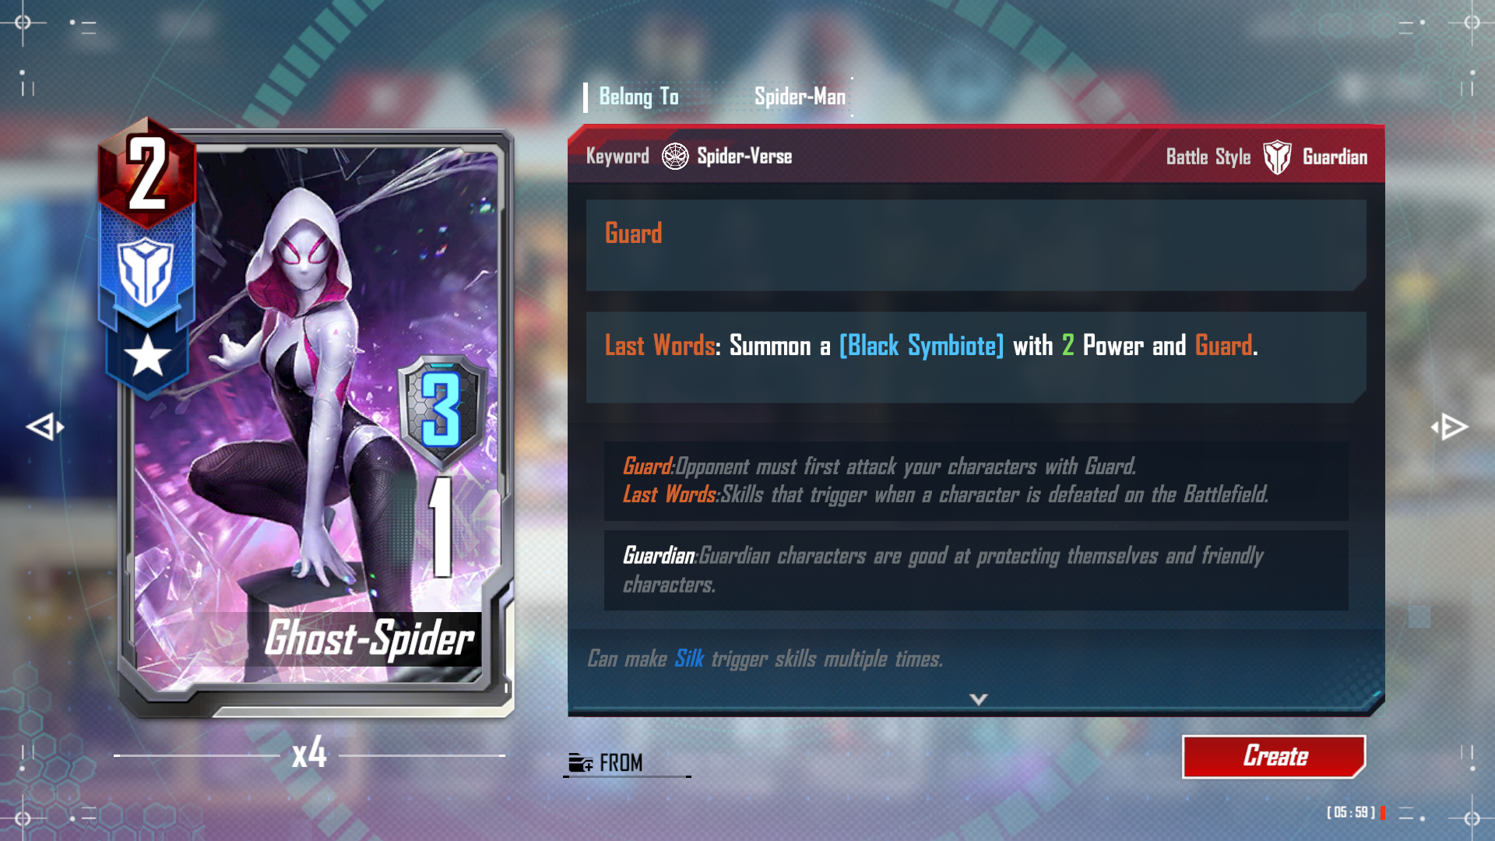Click the red cost gem showing 2

coord(147,173)
